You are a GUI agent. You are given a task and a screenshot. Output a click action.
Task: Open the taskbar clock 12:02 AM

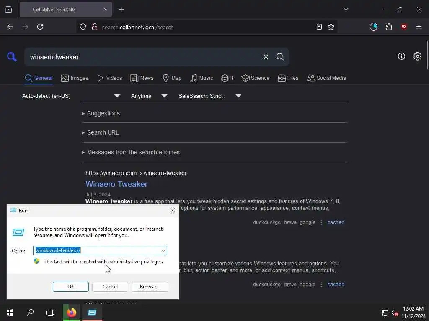(413, 313)
